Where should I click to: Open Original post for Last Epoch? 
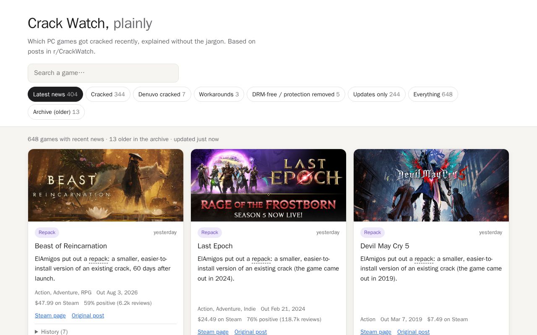(x=250, y=332)
